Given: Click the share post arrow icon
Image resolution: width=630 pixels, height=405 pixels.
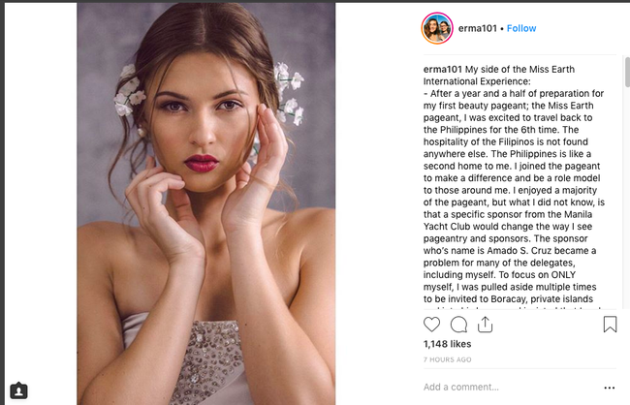Looking at the screenshot, I should click(485, 325).
